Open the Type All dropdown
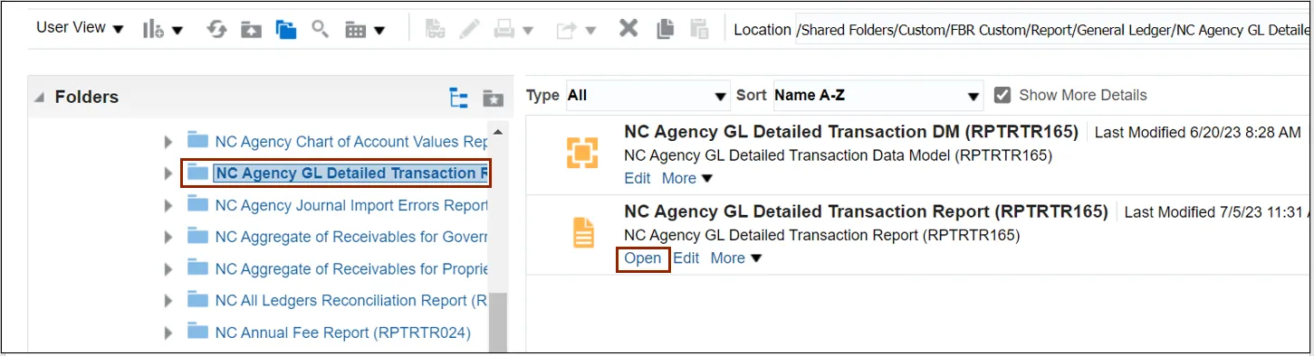Screen dimensions: 1314x356 tap(647, 95)
